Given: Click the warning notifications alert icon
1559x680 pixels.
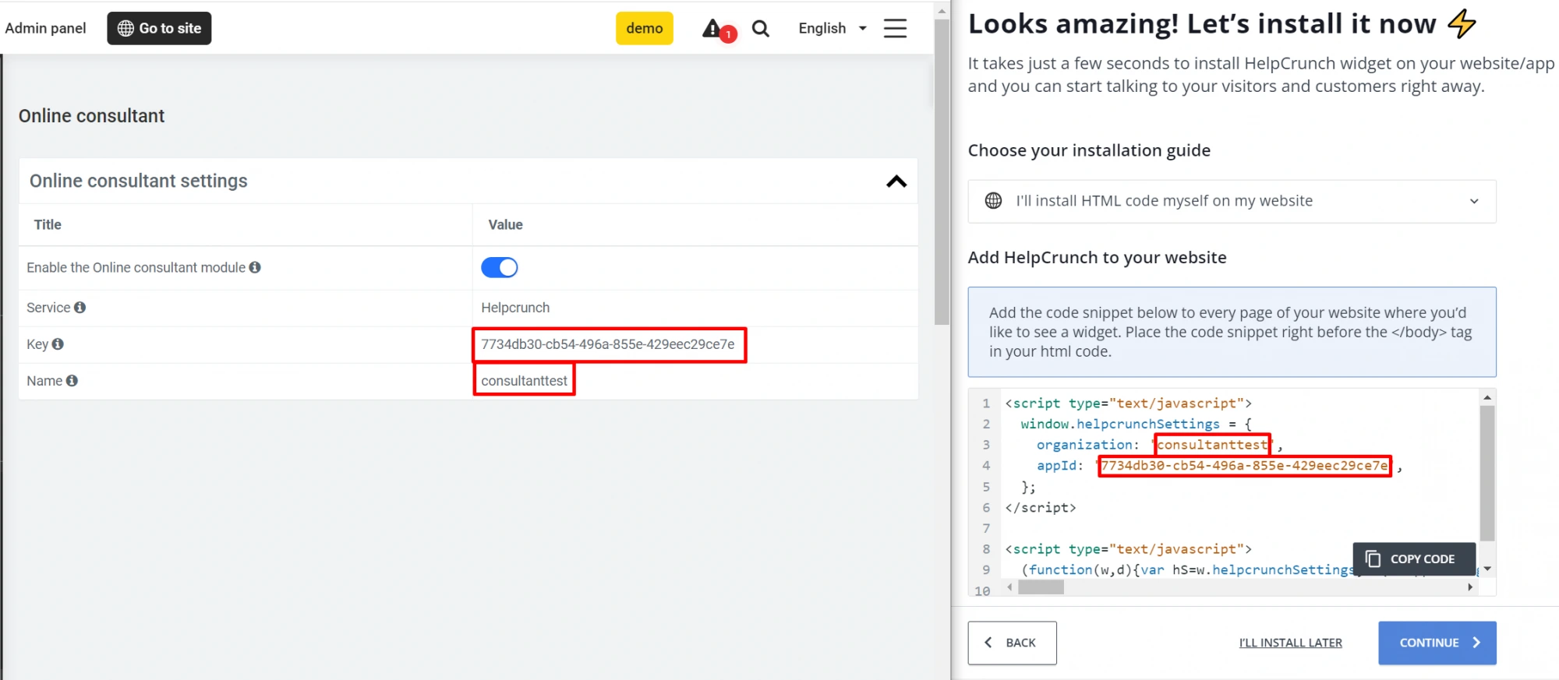Looking at the screenshot, I should click(713, 30).
